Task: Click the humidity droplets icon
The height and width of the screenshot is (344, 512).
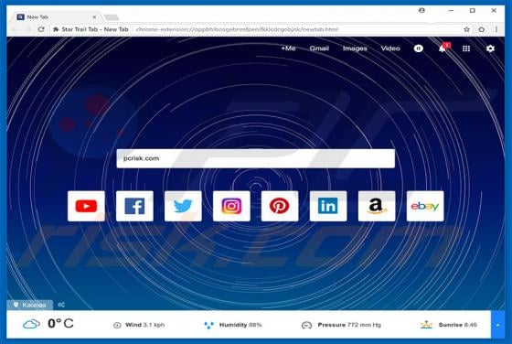Action: [208, 325]
